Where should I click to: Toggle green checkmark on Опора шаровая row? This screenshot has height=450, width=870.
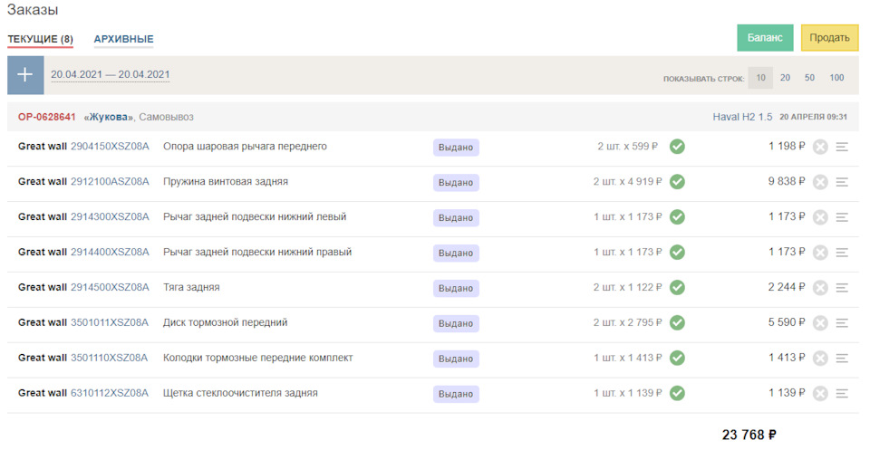coord(677,147)
